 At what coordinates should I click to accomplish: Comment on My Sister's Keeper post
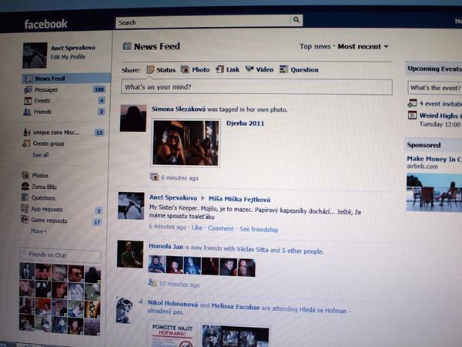[221, 228]
